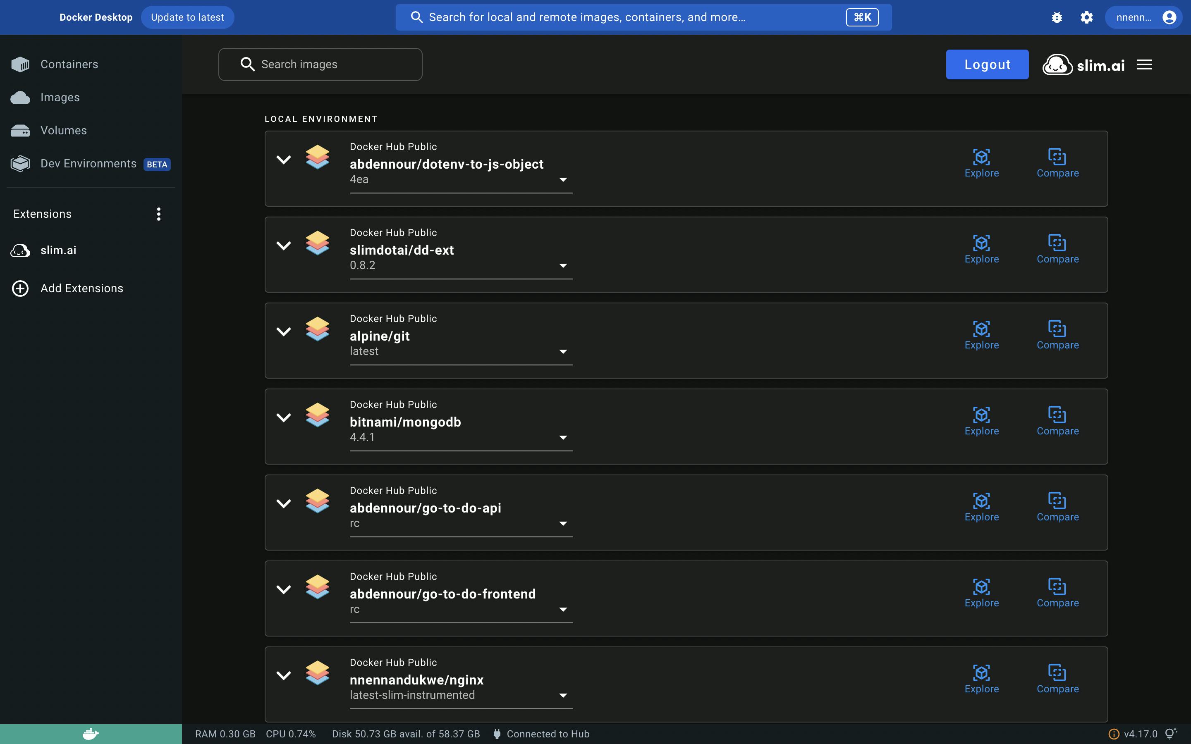Explore the slimdotai/dd-ext image
This screenshot has width=1191, height=744.
(981, 250)
